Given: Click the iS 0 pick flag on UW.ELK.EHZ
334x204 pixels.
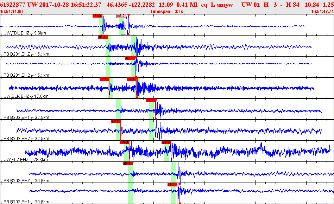Looking at the screenshot, I should [131, 79].
